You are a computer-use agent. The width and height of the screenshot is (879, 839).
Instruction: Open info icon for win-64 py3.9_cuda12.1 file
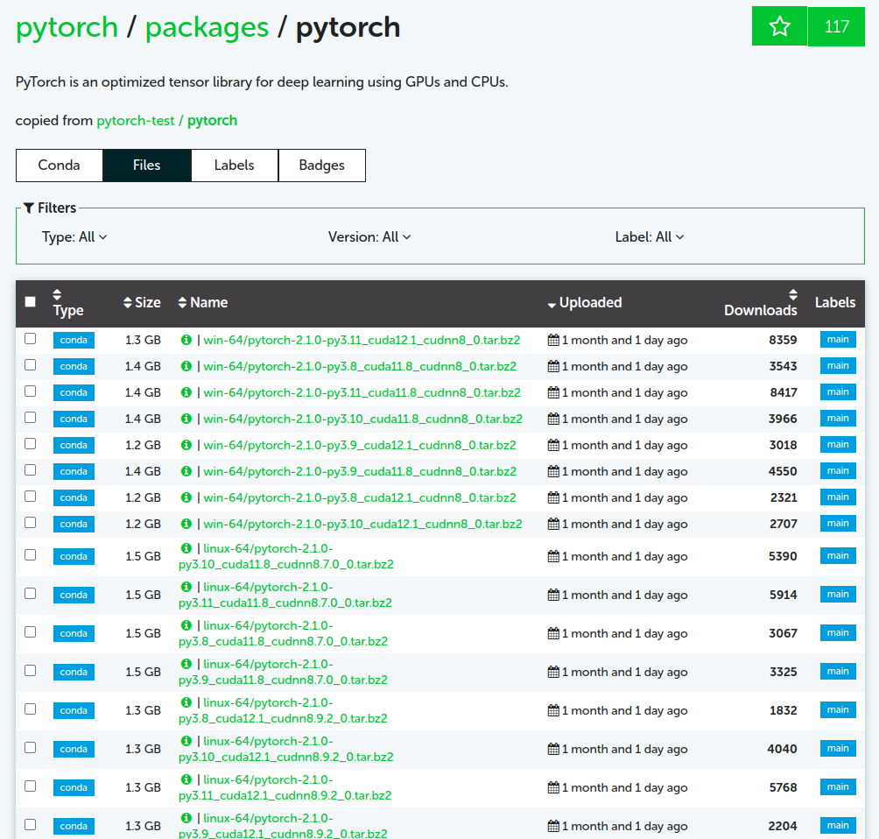(x=186, y=445)
